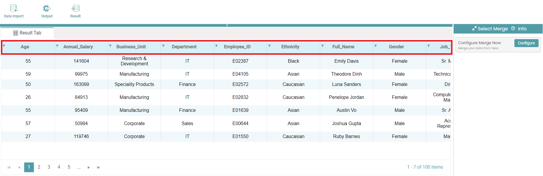
Task: Go to the next results page arrow
Action: [x=88, y=167]
